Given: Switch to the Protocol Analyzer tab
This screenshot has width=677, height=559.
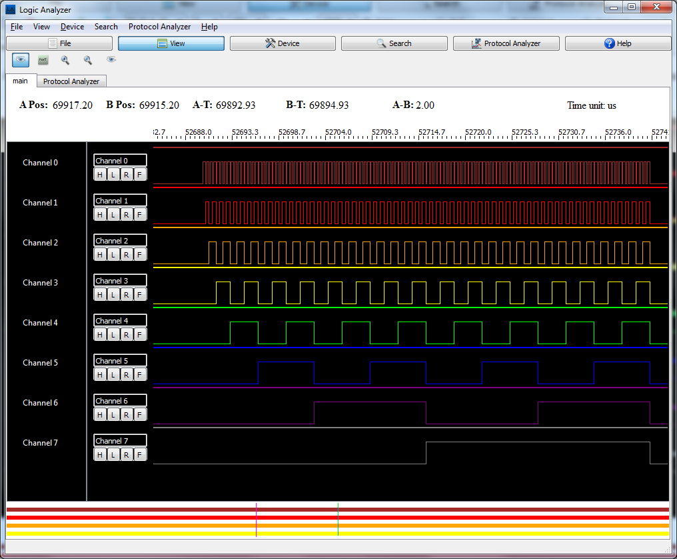Looking at the screenshot, I should (71, 81).
